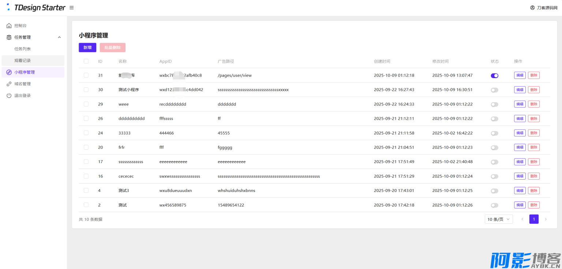Click the TDesign Starter logo
The width and height of the screenshot is (562, 269).
tap(36, 8)
